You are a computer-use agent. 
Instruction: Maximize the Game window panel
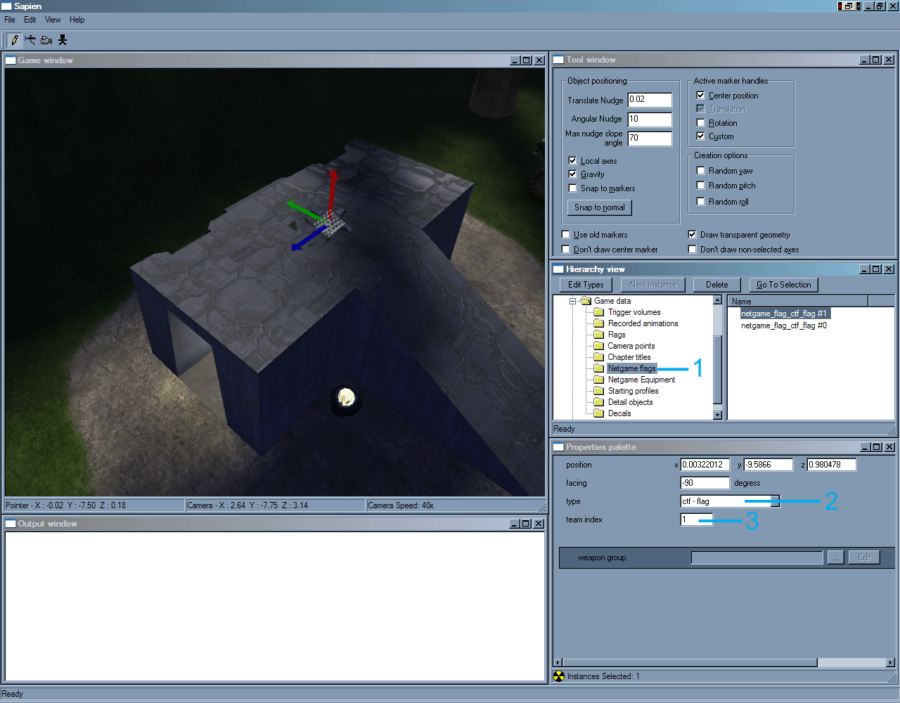[x=527, y=60]
